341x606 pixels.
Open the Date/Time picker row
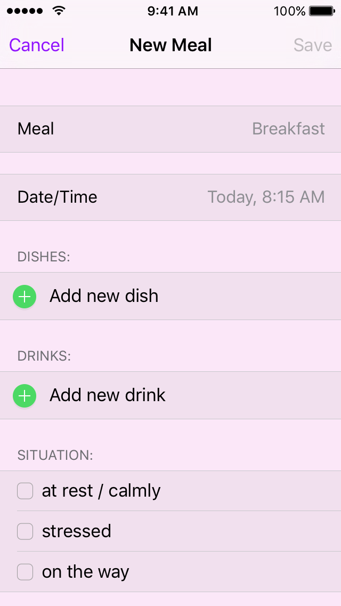170,197
